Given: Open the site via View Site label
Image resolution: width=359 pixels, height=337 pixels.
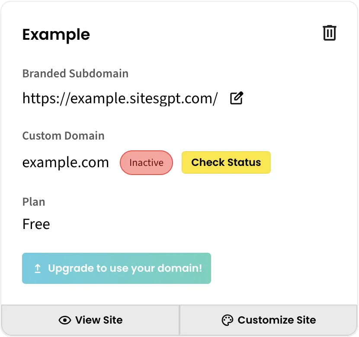Looking at the screenshot, I should pos(99,320).
